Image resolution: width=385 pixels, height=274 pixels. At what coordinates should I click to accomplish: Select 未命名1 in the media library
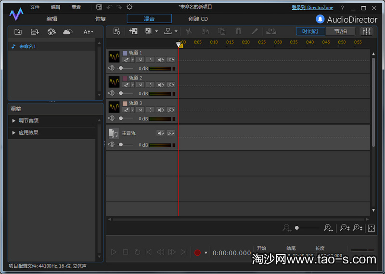tap(27, 46)
